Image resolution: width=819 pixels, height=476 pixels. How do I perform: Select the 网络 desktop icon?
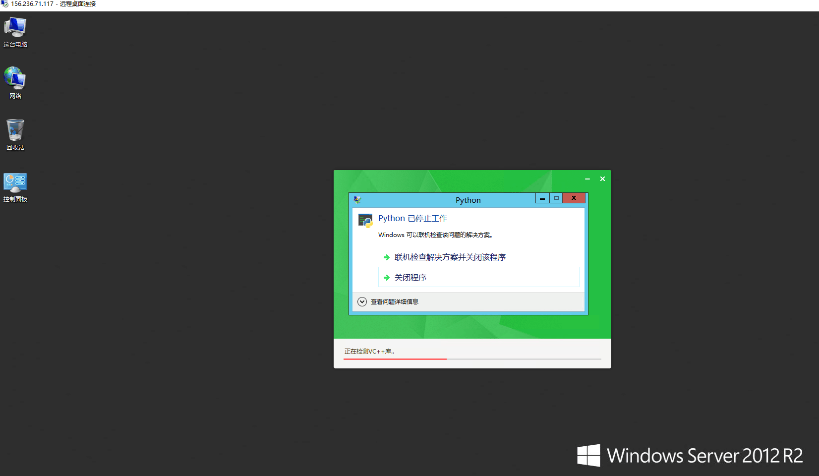click(15, 83)
